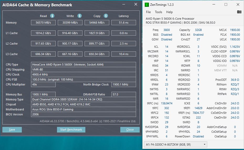Image resolution: width=244 pixels, height=150 pixels.
Task: Select L1 Cache latency 0.8 ns
Action: [x=123, y=33]
